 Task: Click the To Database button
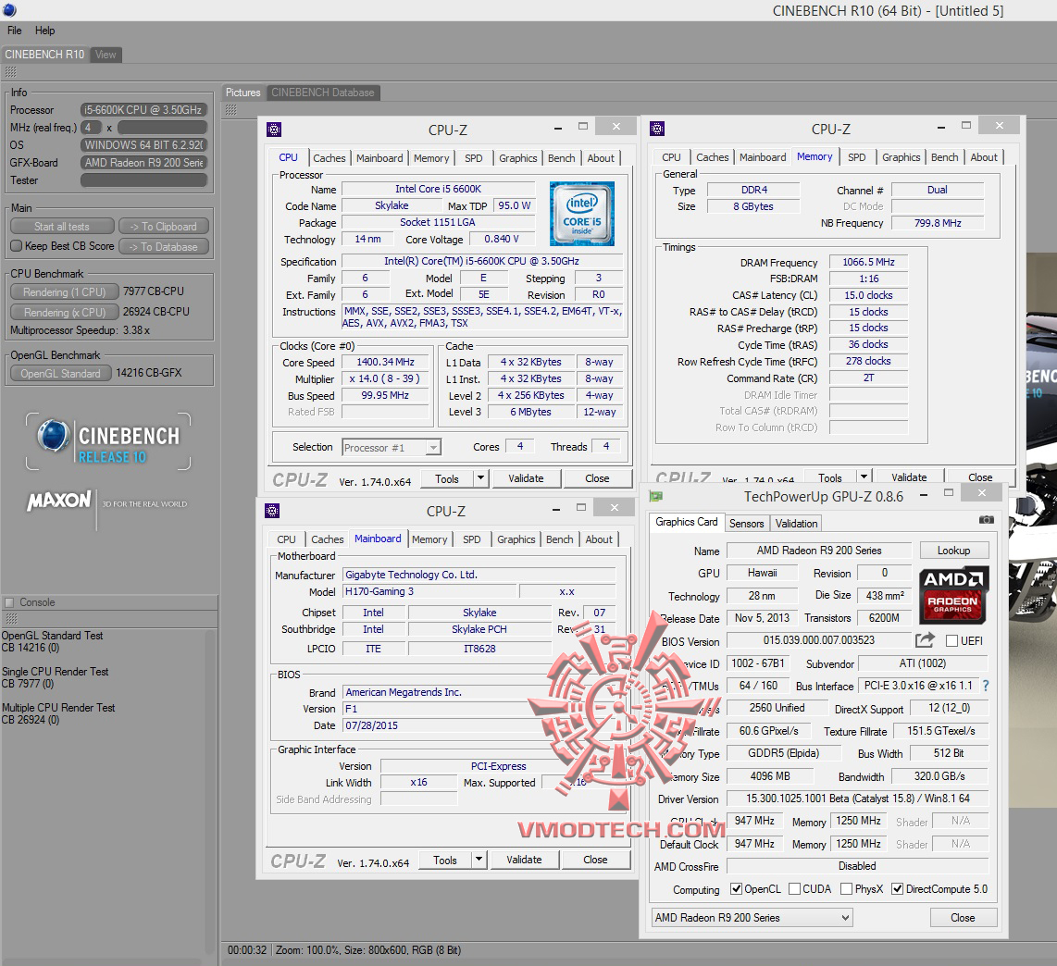click(164, 247)
